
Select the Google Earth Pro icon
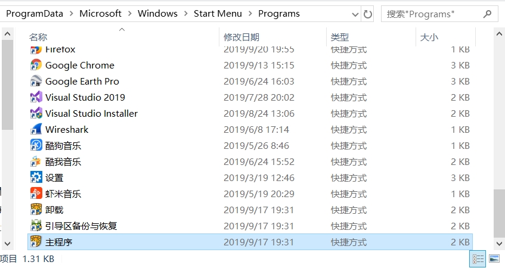click(x=36, y=81)
